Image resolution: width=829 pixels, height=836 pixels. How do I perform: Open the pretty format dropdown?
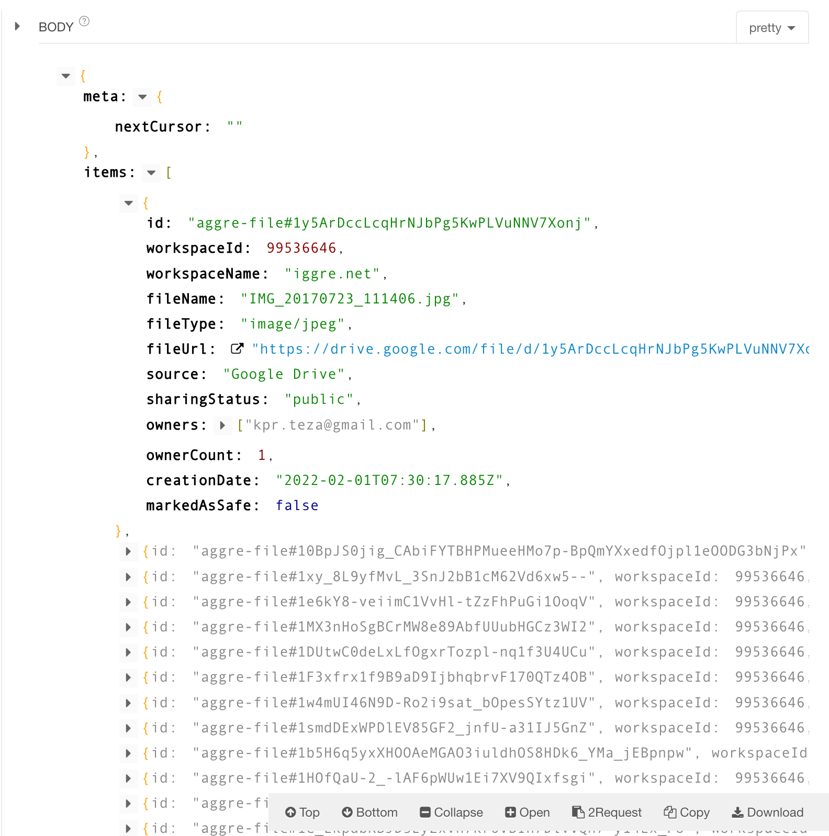pyautogui.click(x=772, y=28)
